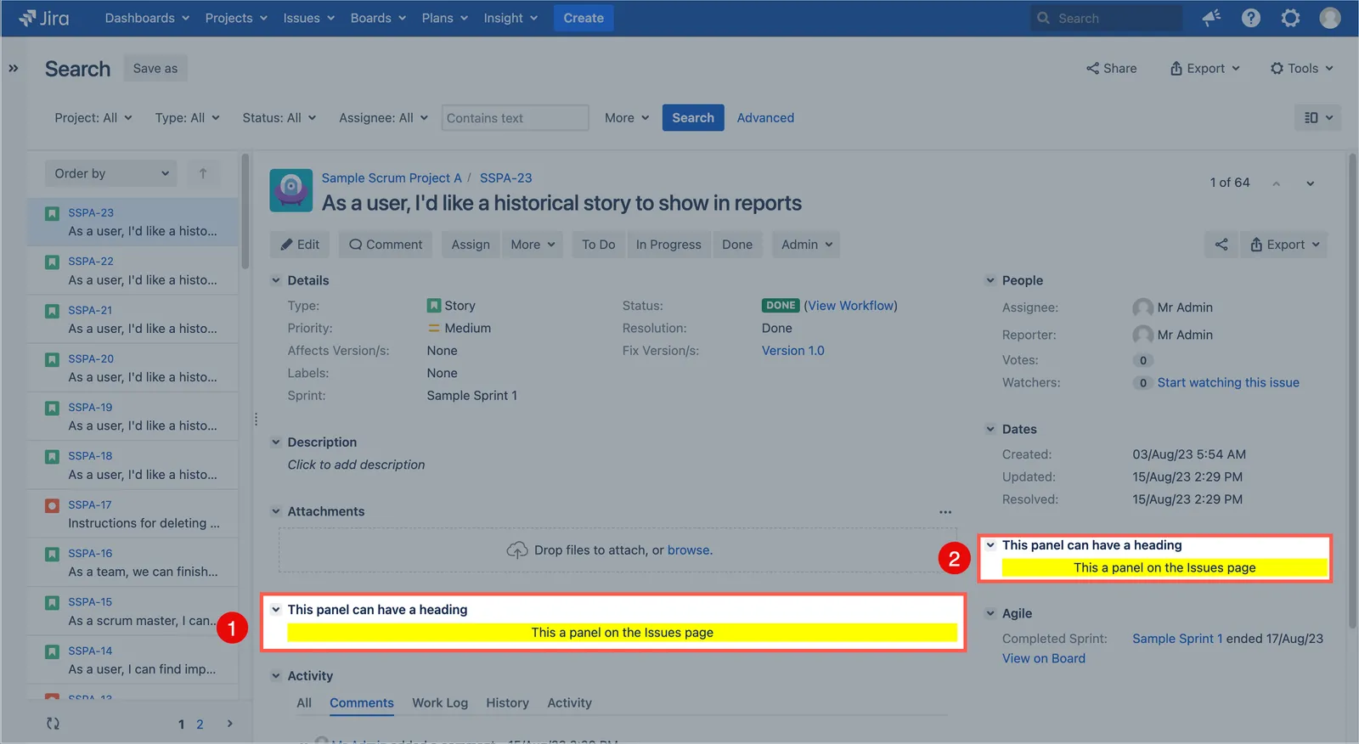Open the Status: All filter

point(279,118)
